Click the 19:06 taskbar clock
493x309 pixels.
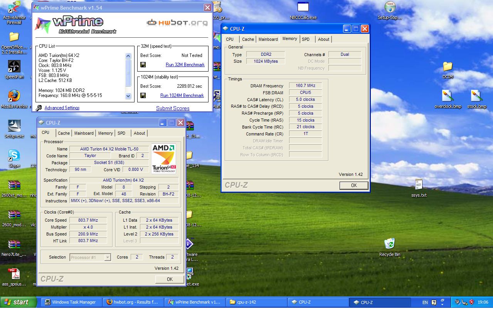(x=483, y=302)
